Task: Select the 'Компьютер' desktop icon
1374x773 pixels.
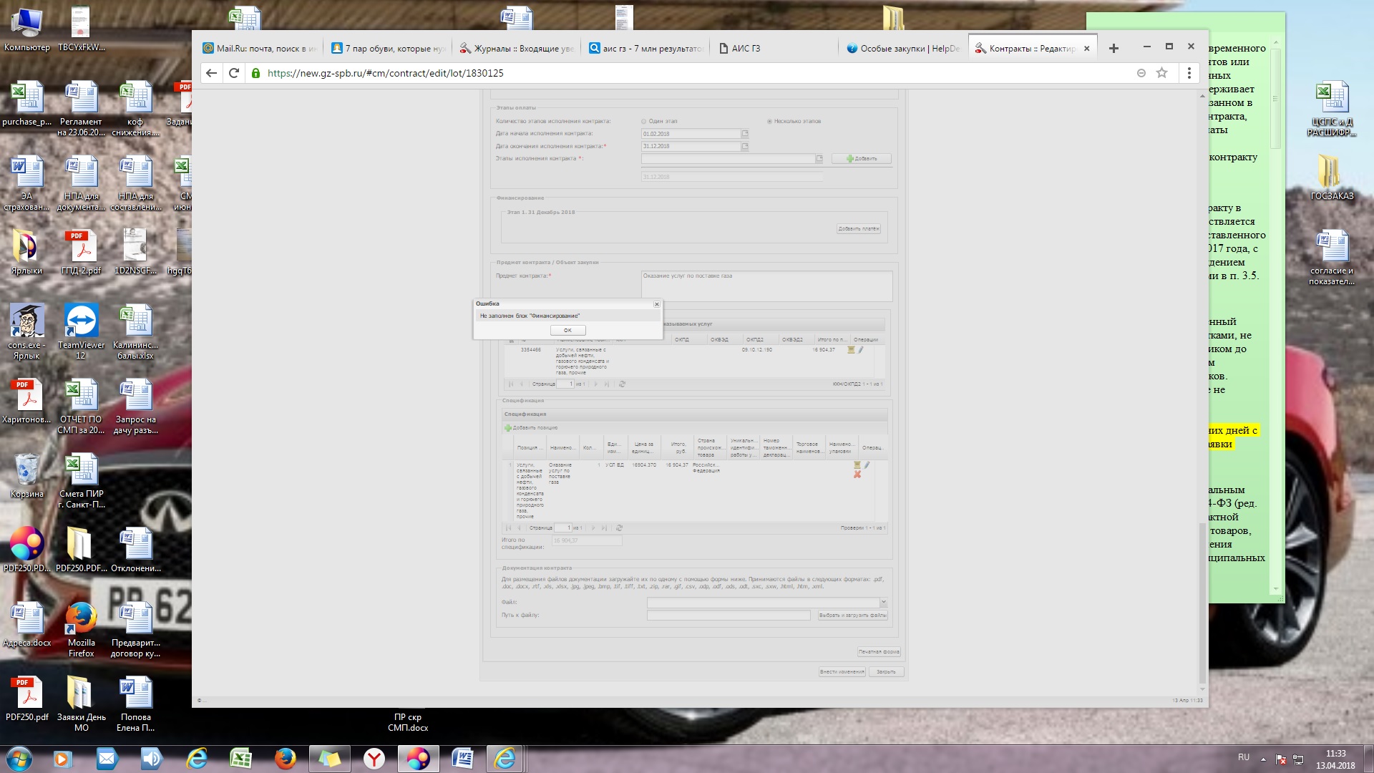Action: (27, 29)
